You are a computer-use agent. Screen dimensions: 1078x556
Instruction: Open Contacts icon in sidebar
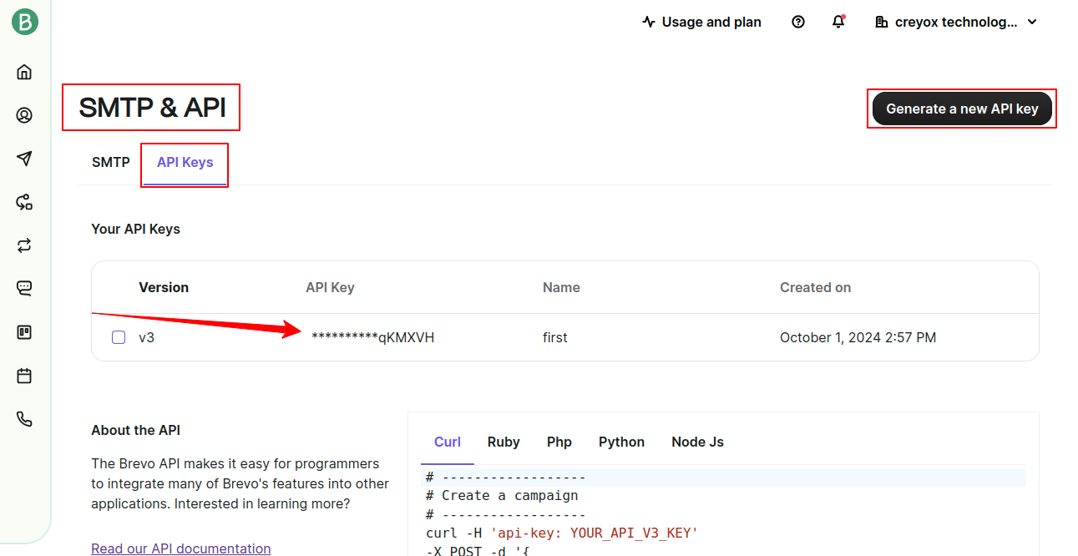(24, 115)
